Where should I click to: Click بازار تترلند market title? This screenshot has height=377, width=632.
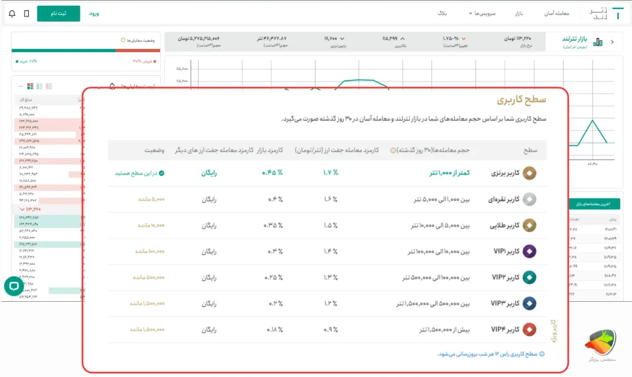tap(574, 39)
